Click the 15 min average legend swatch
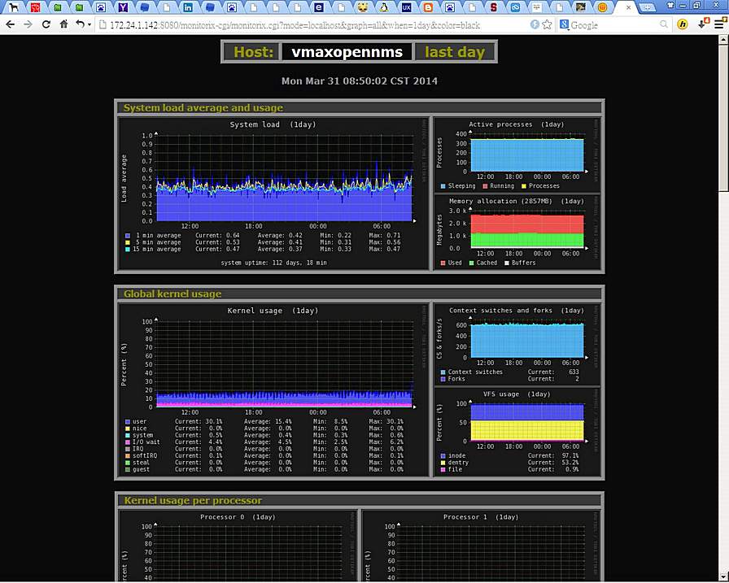729x583 pixels. pyautogui.click(x=128, y=250)
